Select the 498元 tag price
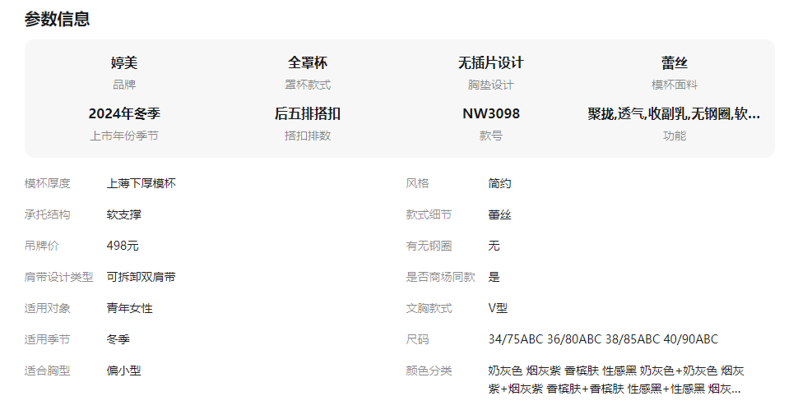Screen dimensions: 798x419 (x=123, y=246)
